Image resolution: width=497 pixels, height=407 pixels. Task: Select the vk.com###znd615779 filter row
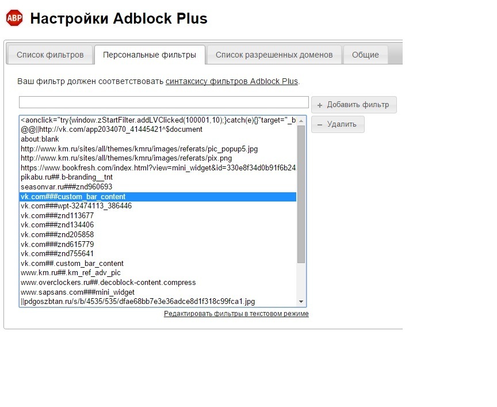[57, 244]
